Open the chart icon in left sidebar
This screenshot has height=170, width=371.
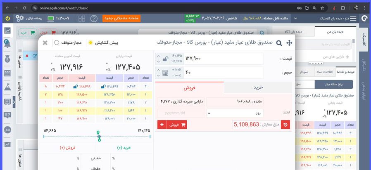tap(7, 31)
